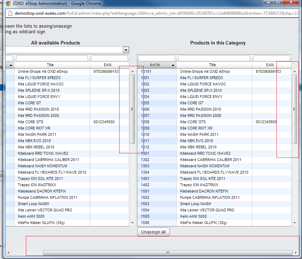302x259 pixels.
Task: Select Kite Leinen VECTOR QUAD PRO in category list
Action: pos(207,210)
